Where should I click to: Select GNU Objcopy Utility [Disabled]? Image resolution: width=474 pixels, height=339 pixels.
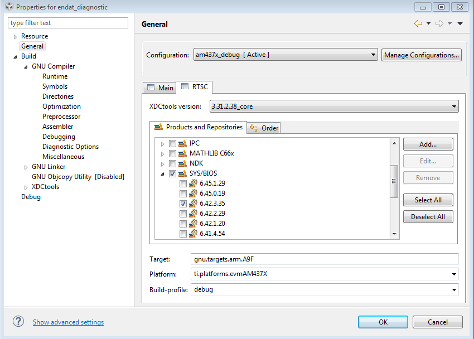(x=78, y=177)
